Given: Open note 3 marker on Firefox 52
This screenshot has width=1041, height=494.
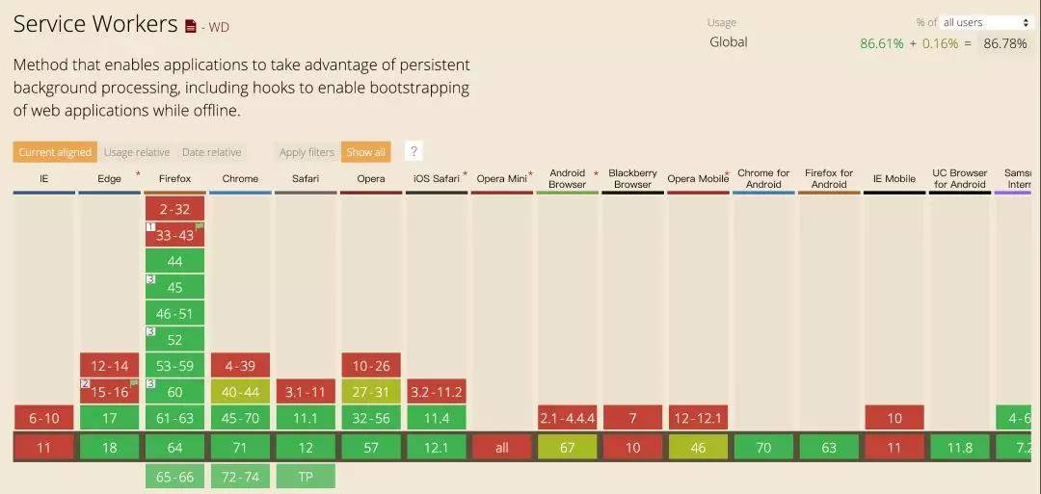Looking at the screenshot, I should tap(150, 331).
